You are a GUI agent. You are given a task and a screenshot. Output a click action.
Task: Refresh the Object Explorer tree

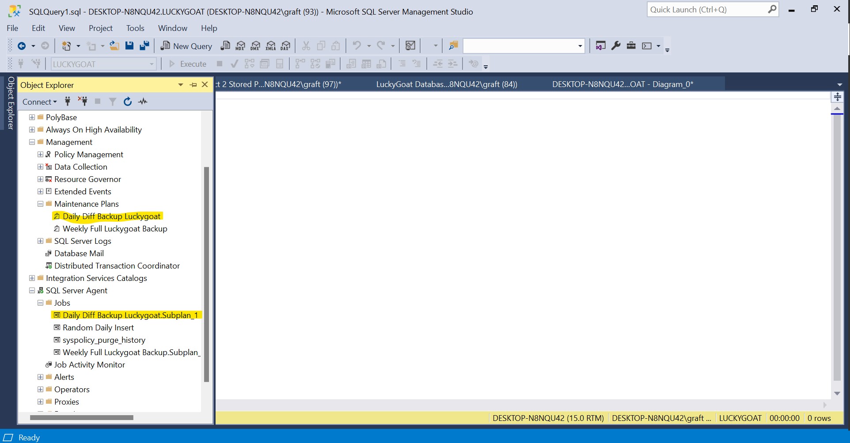pos(128,102)
